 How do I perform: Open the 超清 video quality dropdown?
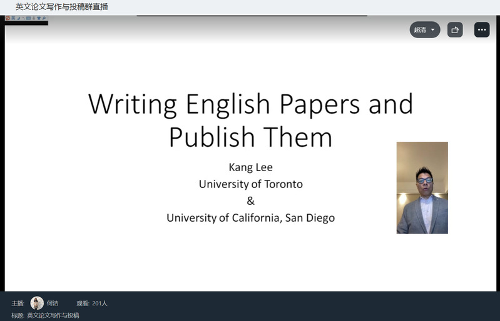click(424, 29)
